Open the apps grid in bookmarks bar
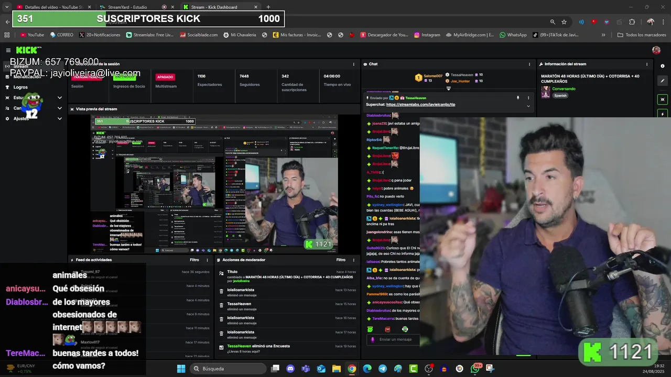671x377 pixels. 7,35
